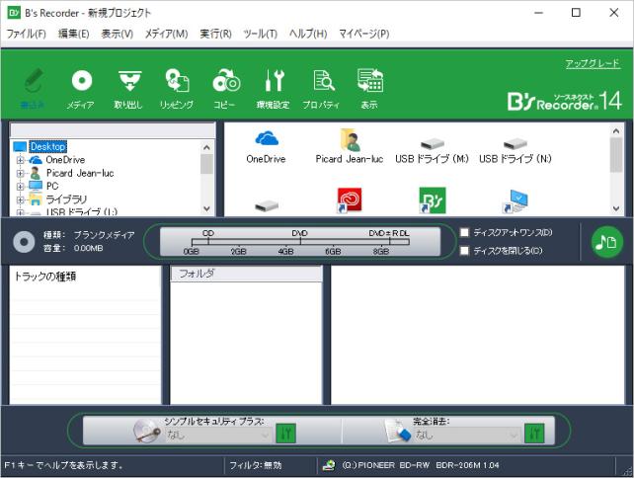Open the リッピング (Ripping) tool

tap(177, 89)
